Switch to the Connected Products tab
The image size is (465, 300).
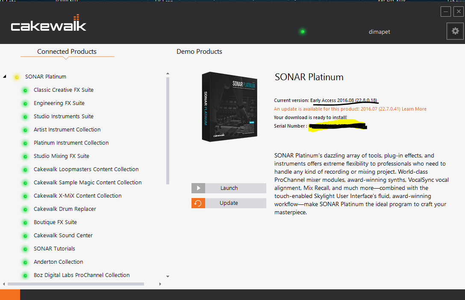[x=67, y=52]
